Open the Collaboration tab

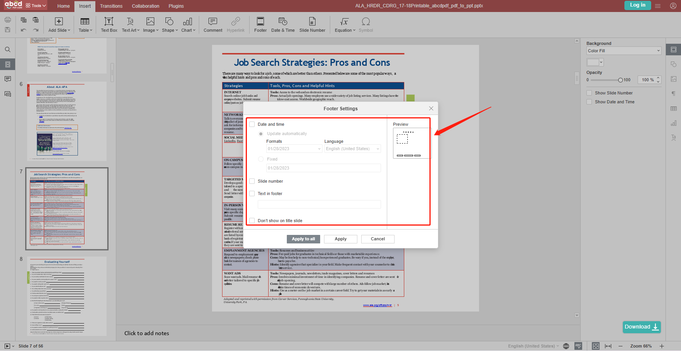[x=145, y=6]
